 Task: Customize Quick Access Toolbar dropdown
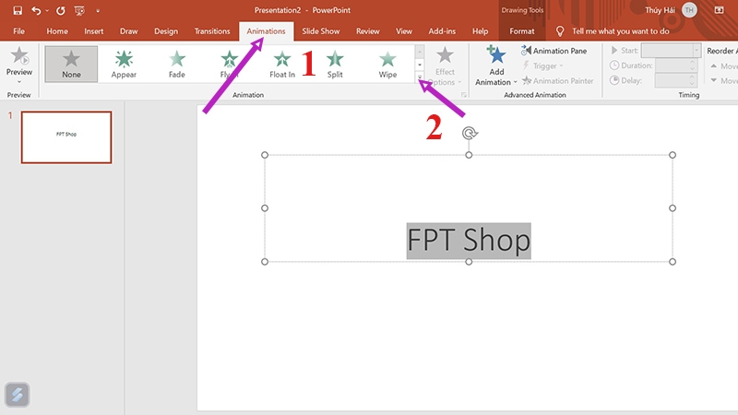click(98, 11)
